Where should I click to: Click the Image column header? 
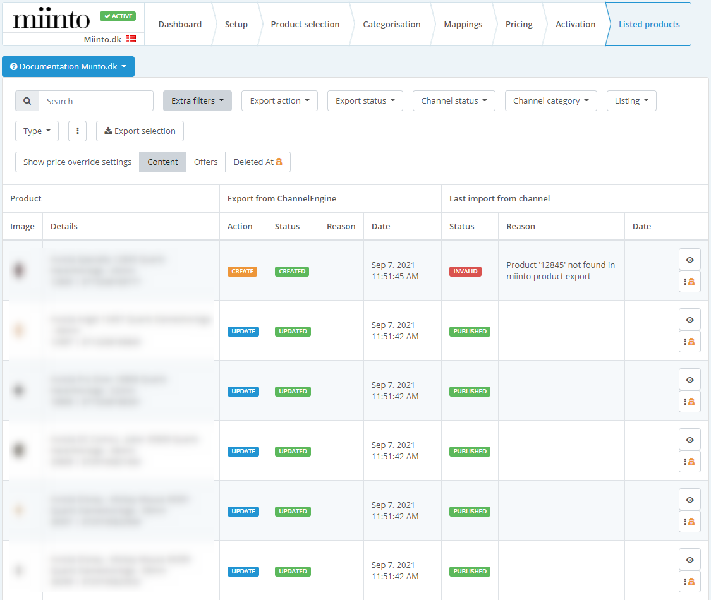pos(22,226)
